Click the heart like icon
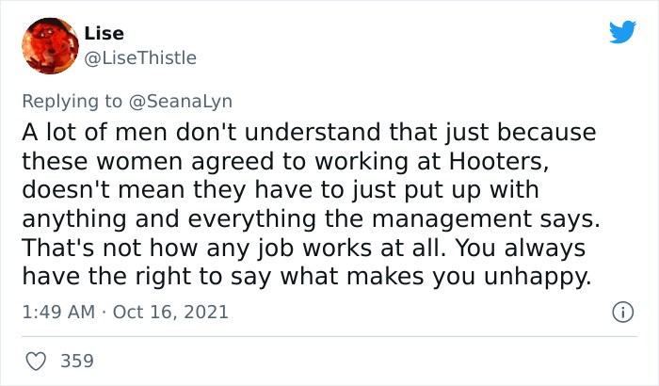Viewport: 659px width, 386px height. (36, 360)
